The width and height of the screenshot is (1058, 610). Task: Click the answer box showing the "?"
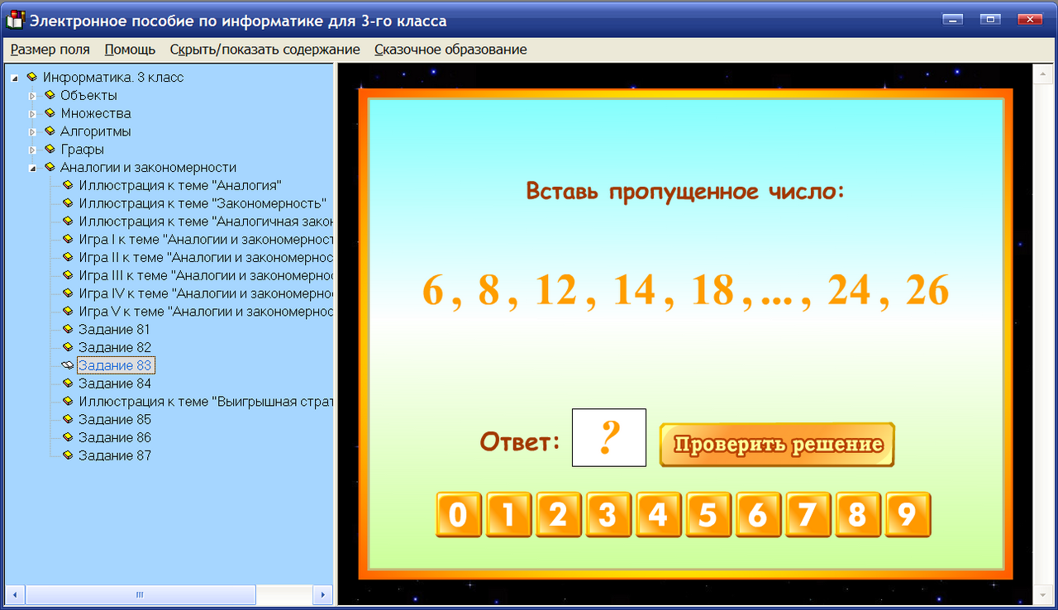(x=608, y=437)
